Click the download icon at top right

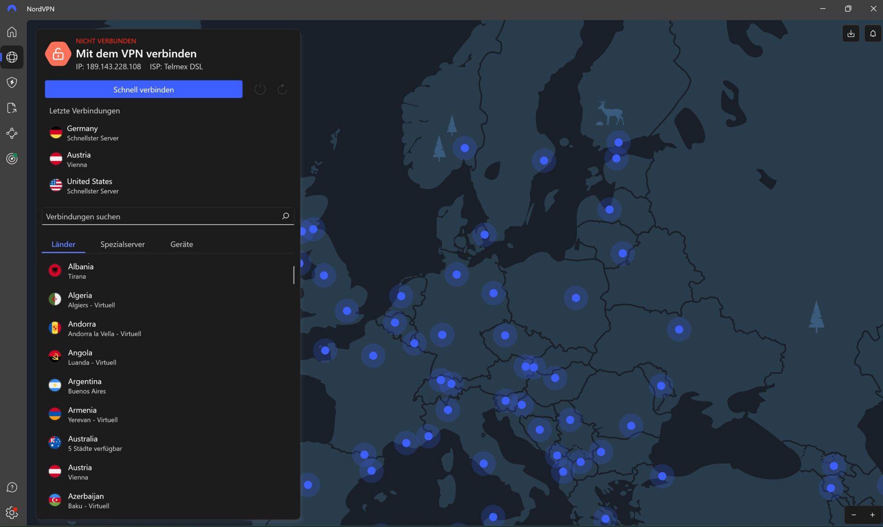[851, 34]
